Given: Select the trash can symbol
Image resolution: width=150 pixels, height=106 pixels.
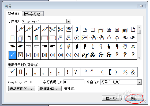Looking at the screenshot, I should pyautogui.click(x=36, y=38).
